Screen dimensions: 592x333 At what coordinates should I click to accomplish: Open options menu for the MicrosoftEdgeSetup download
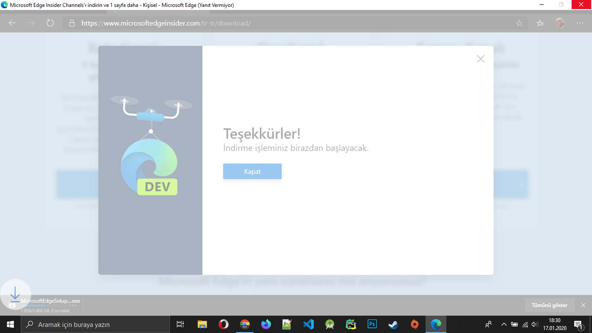click(x=73, y=305)
